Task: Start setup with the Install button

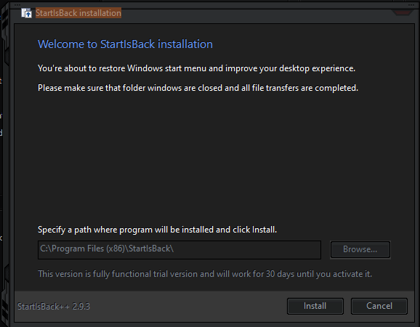Action: [x=315, y=306]
